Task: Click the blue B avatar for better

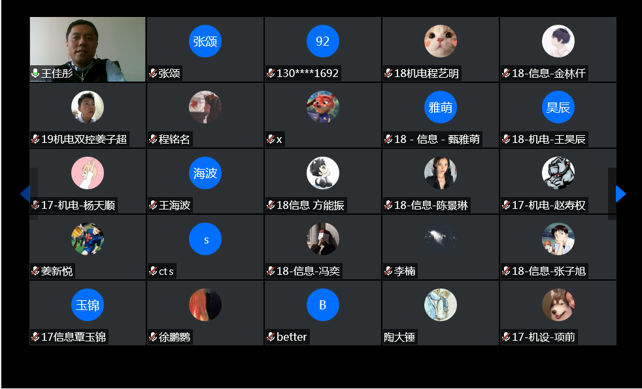Action: [323, 305]
